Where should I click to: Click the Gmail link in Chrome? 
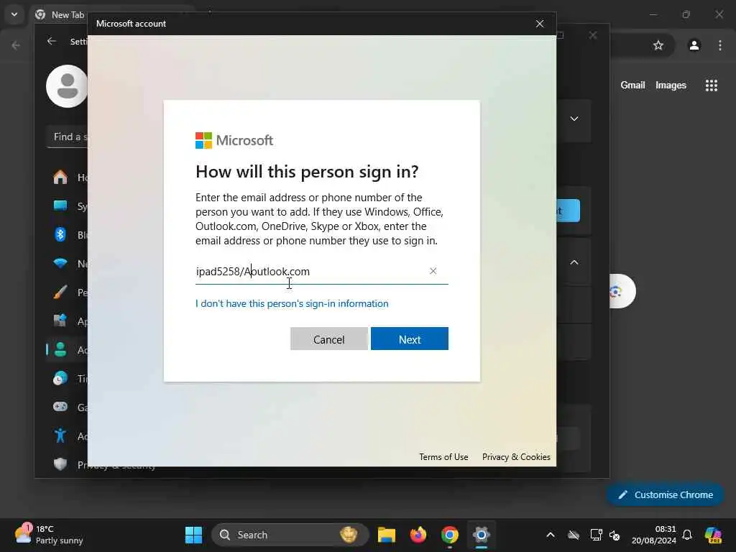632,85
